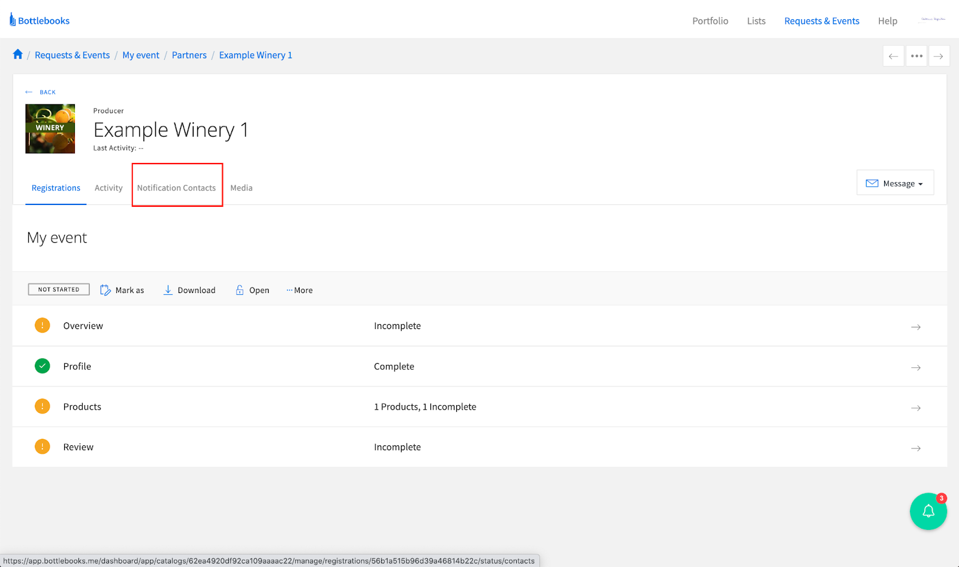Click the Profile 'Complete' status text
Screen dimensions: 959x567
pos(394,366)
